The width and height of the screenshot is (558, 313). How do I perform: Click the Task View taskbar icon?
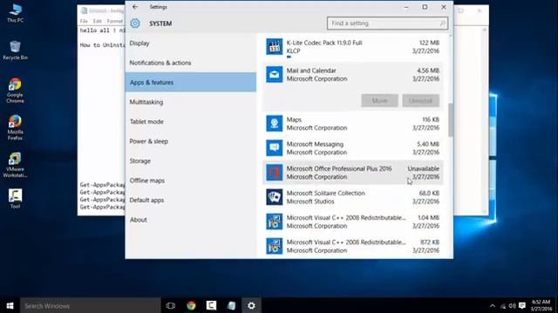(x=171, y=305)
